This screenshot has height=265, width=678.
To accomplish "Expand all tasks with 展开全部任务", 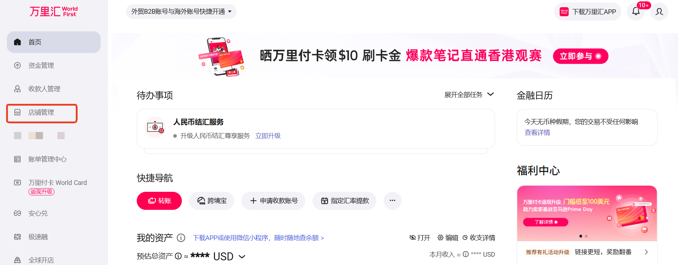I will (469, 95).
